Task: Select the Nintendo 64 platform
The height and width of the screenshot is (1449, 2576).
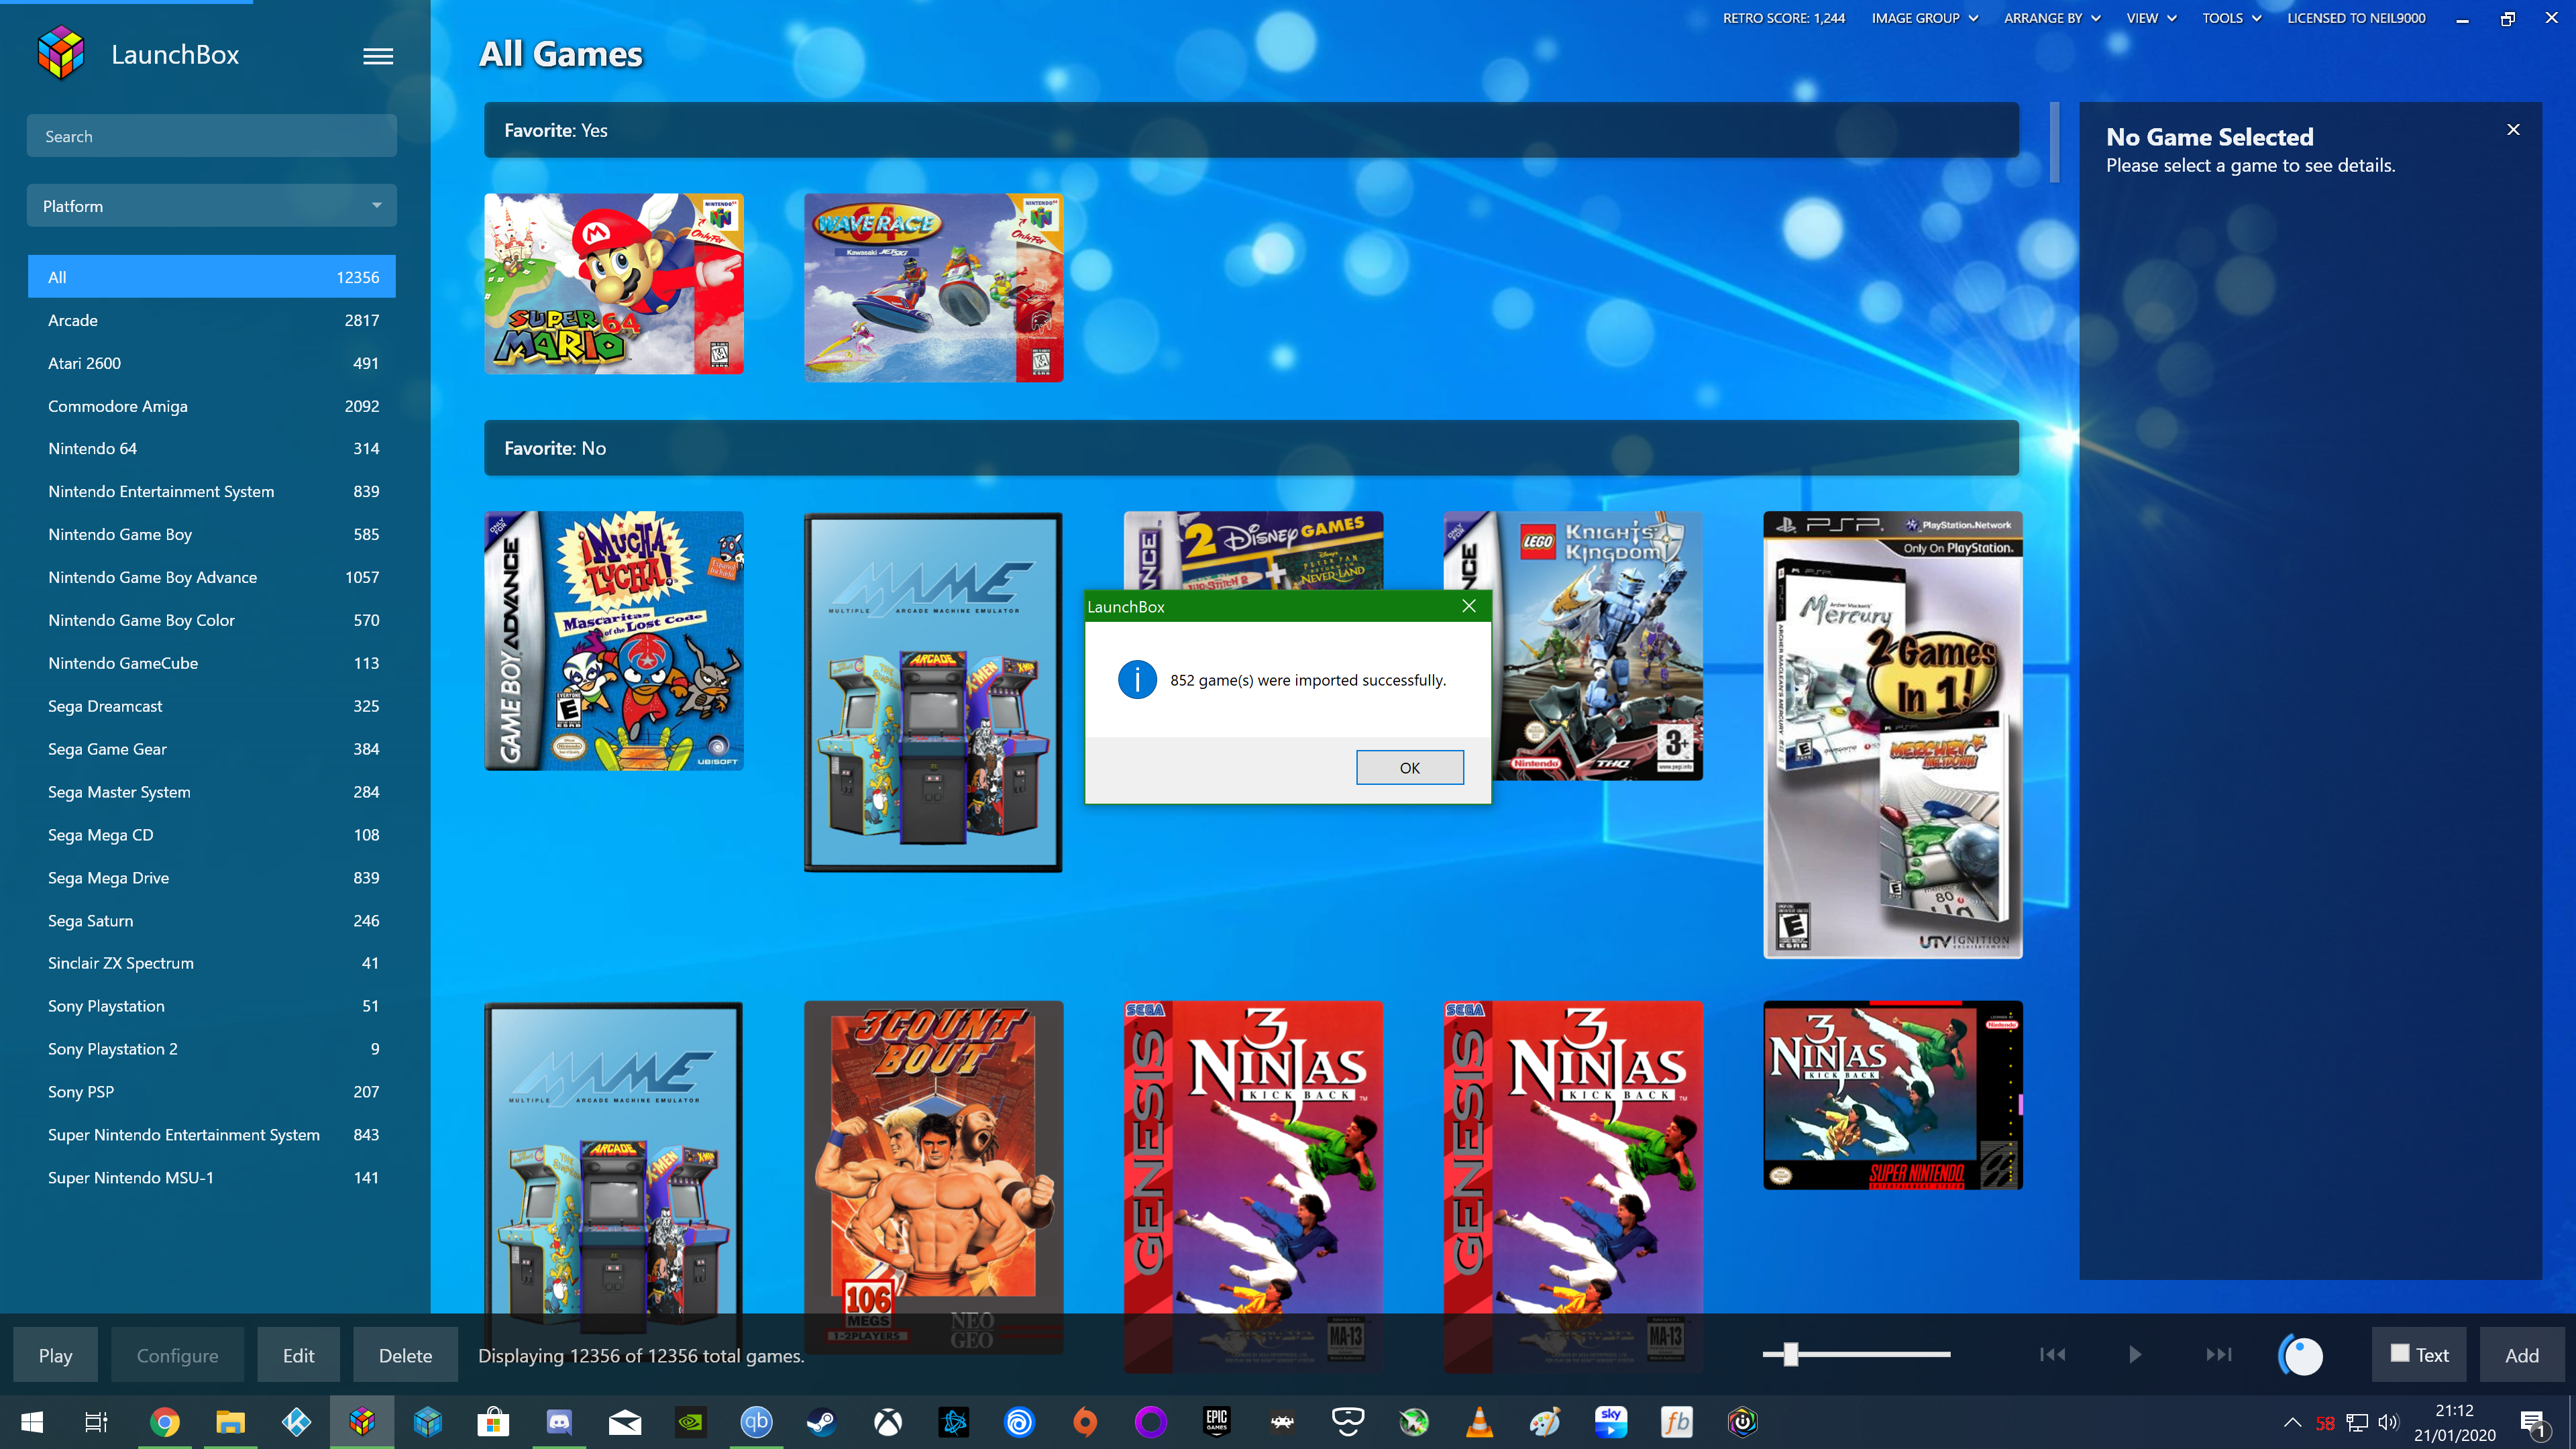Action: [x=211, y=448]
